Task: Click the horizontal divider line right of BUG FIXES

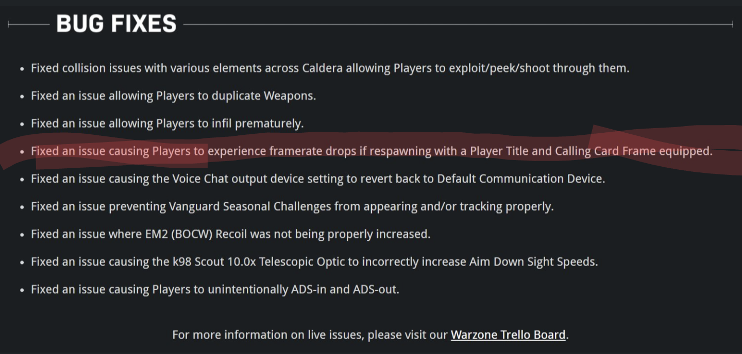Action: (x=459, y=24)
